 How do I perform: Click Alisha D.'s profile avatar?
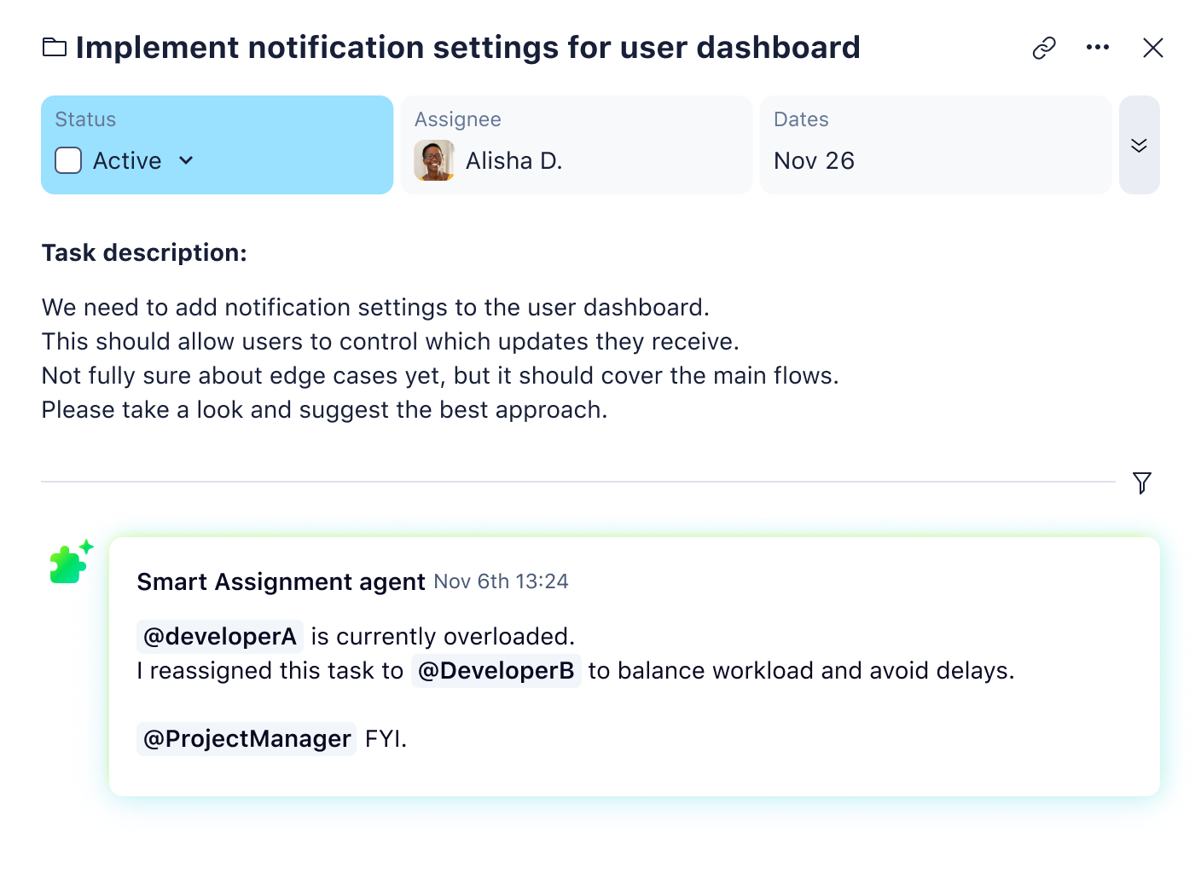pos(433,160)
